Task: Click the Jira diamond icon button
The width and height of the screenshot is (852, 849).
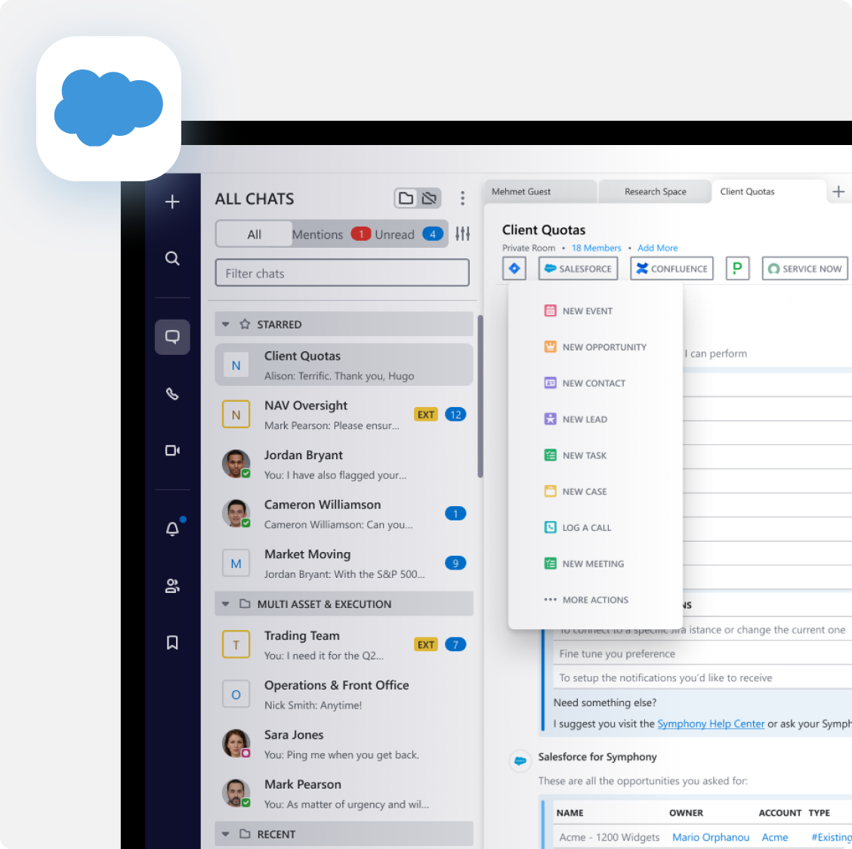Action: point(514,268)
